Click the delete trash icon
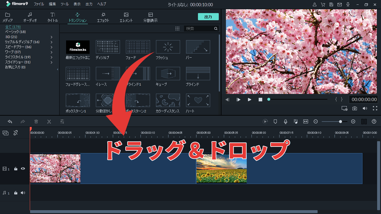 click(36, 122)
